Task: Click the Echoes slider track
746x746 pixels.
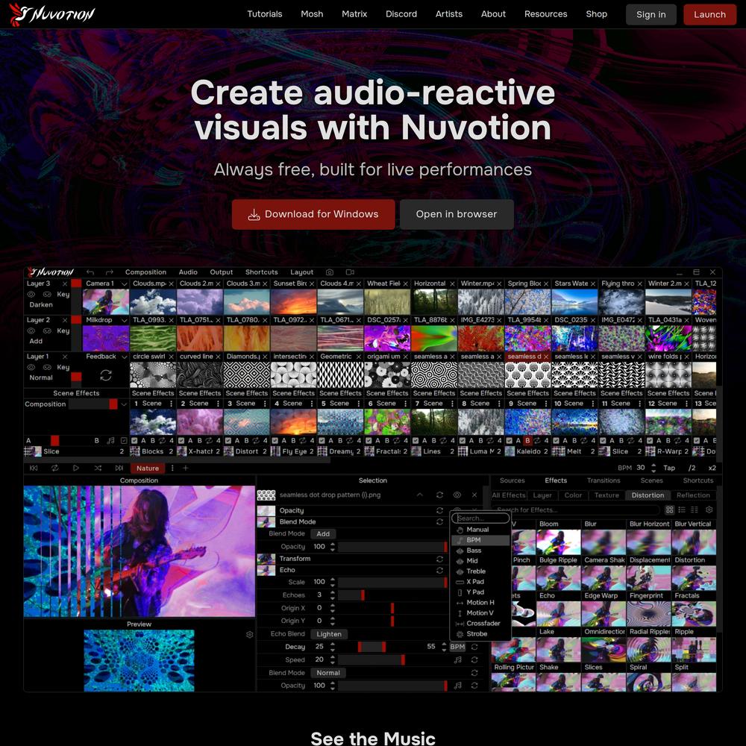Action: (x=392, y=595)
